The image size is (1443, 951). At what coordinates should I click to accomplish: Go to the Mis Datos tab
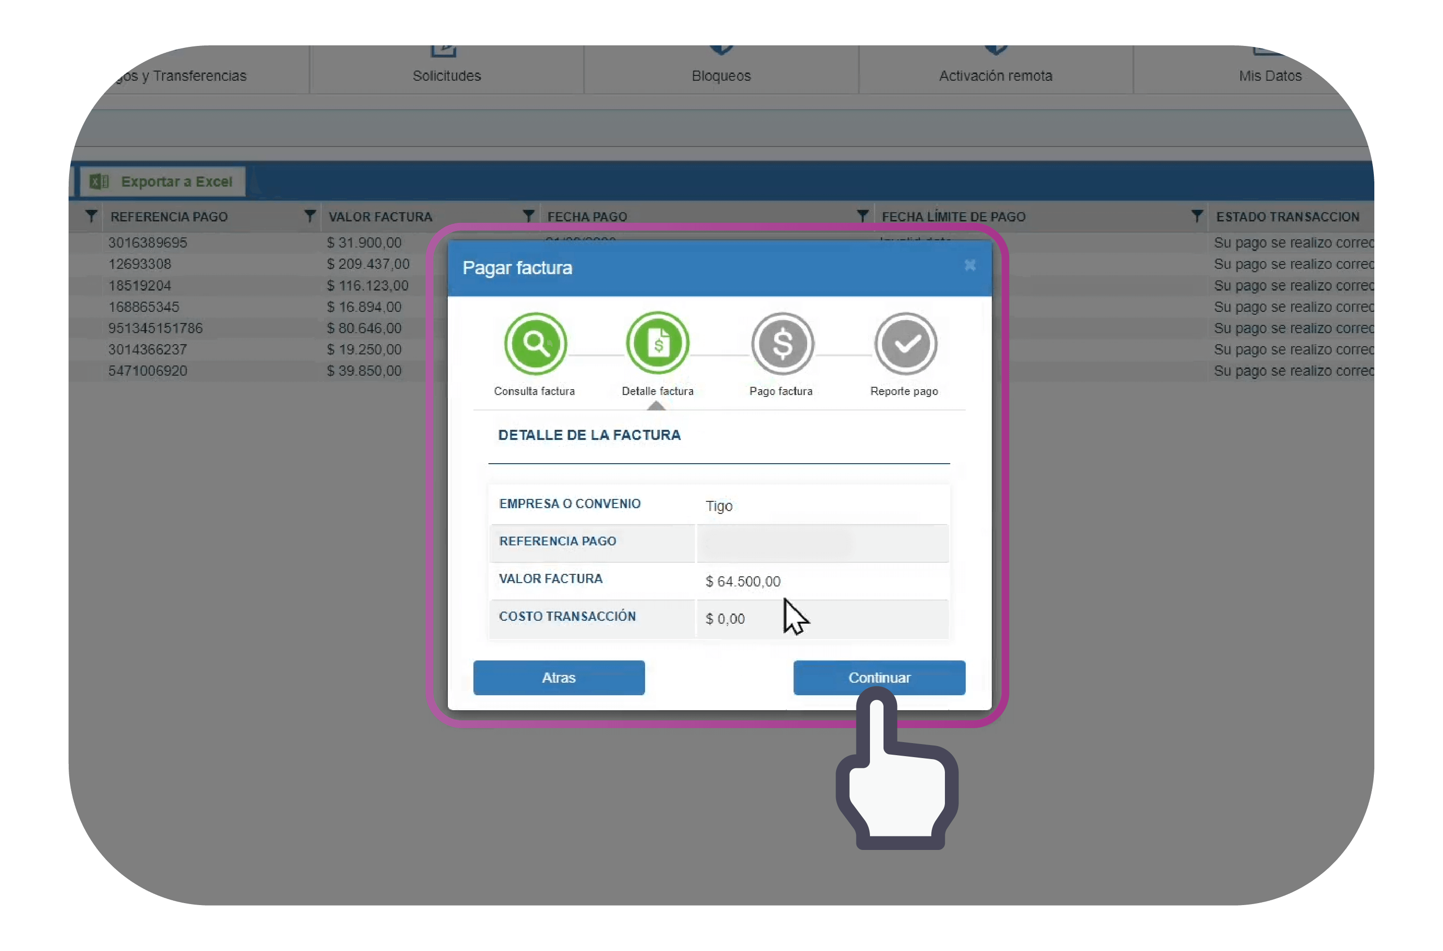point(1269,75)
